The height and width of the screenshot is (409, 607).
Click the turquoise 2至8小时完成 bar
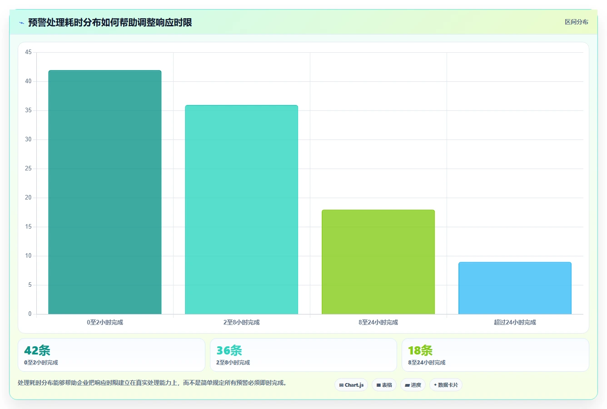tap(242, 209)
